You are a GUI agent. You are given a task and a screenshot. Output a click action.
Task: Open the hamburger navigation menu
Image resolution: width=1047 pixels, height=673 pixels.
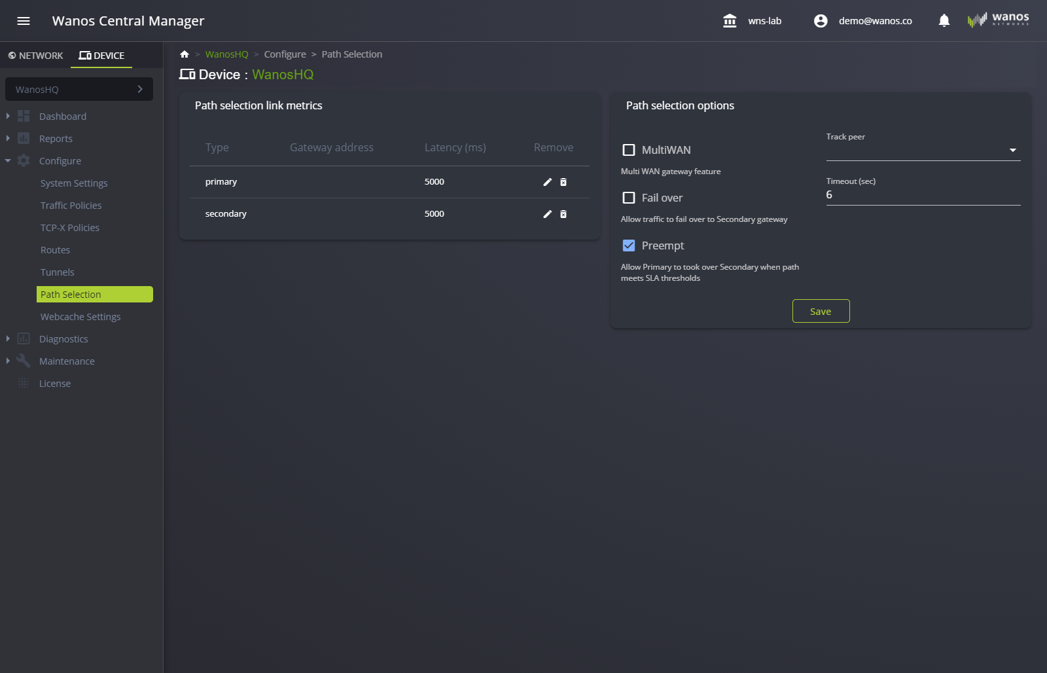click(x=24, y=21)
